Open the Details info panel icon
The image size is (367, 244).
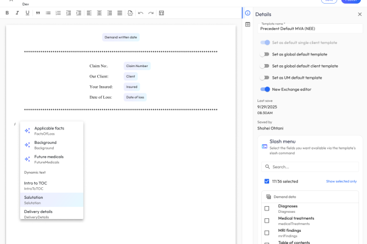(x=247, y=13)
